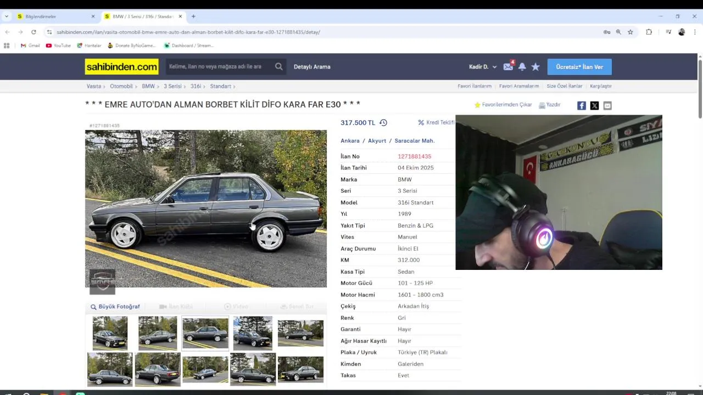
Task: Click the search magnifier icon
Action: tap(279, 66)
